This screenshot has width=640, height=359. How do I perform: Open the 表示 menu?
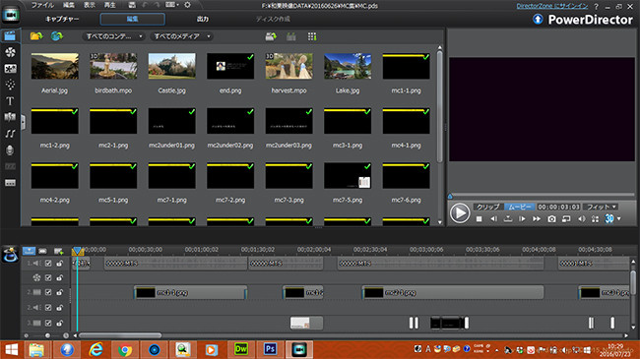click(90, 5)
